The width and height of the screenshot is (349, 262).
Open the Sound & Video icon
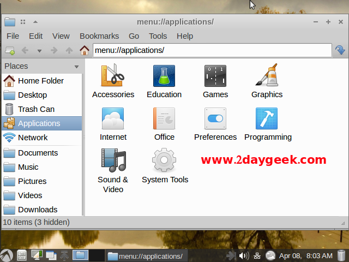pos(113,160)
